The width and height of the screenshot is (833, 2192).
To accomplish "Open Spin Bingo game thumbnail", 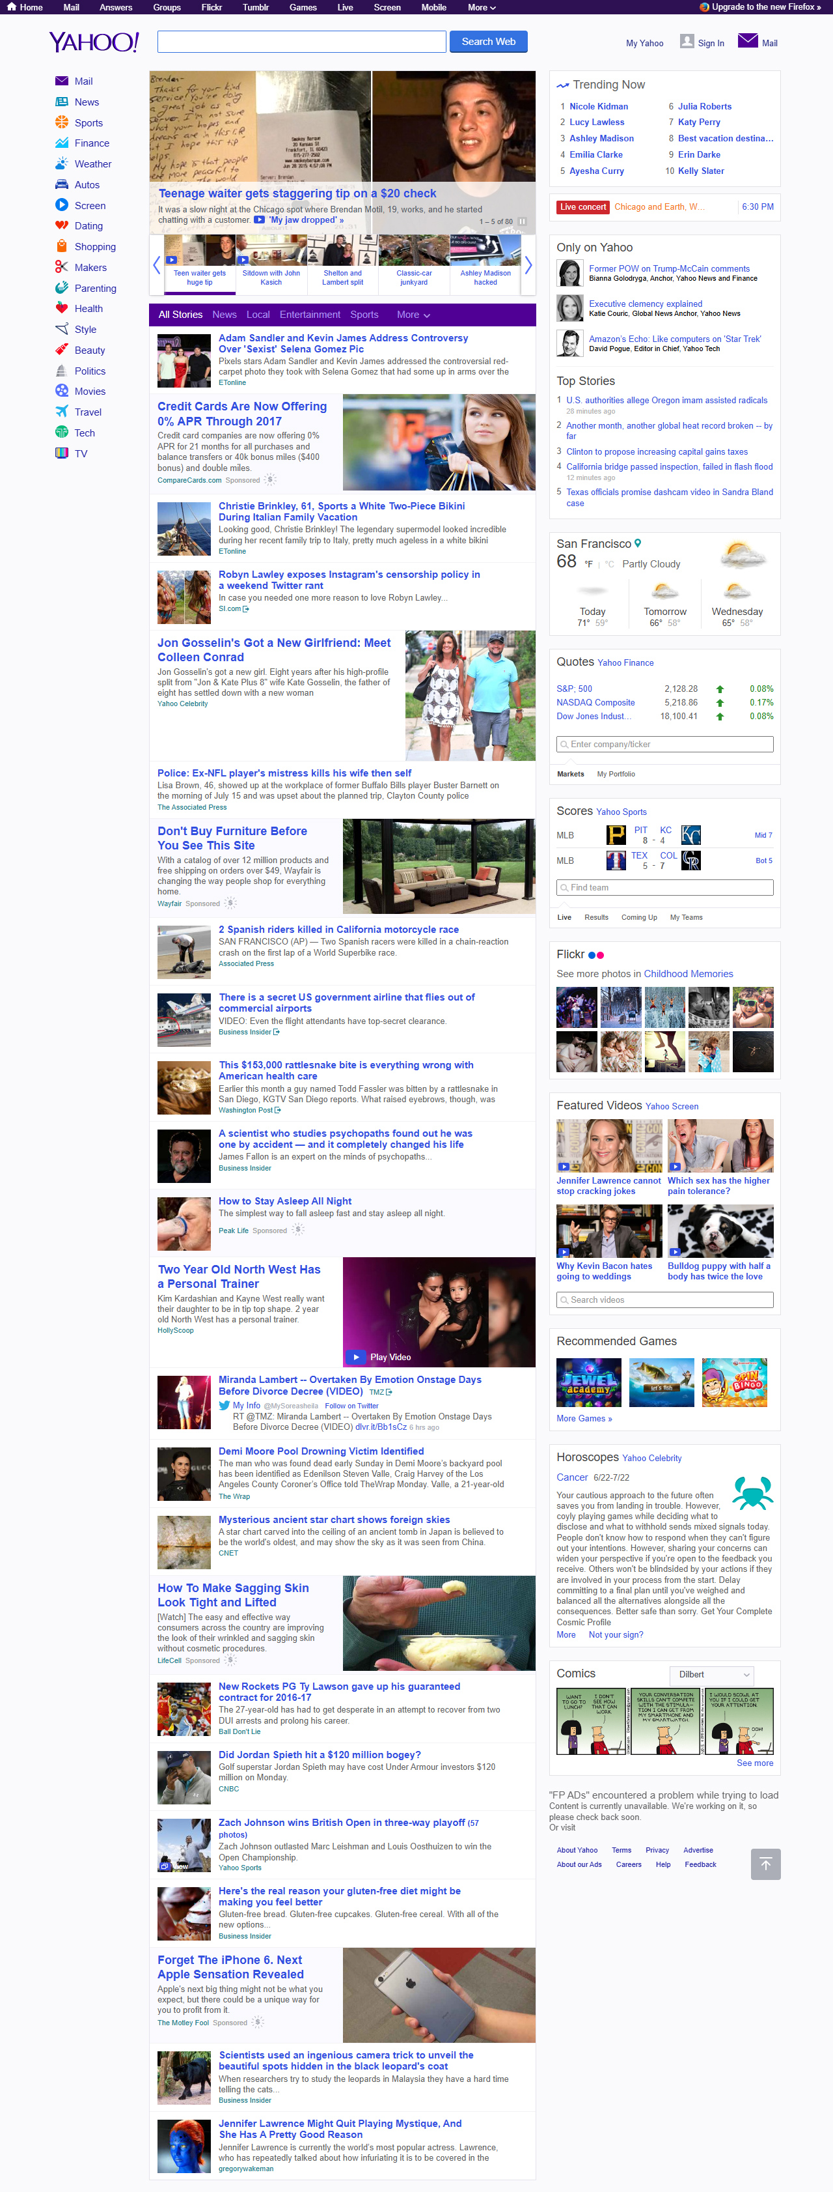I will click(x=734, y=1383).
